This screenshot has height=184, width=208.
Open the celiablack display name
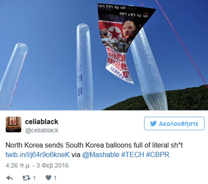pyautogui.click(x=42, y=122)
